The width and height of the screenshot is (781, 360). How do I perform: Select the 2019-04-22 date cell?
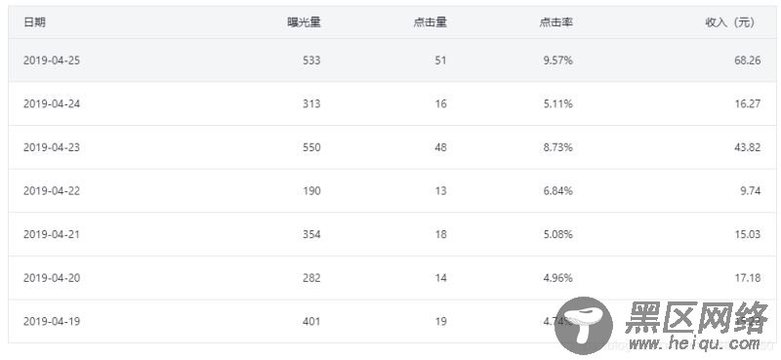point(52,190)
